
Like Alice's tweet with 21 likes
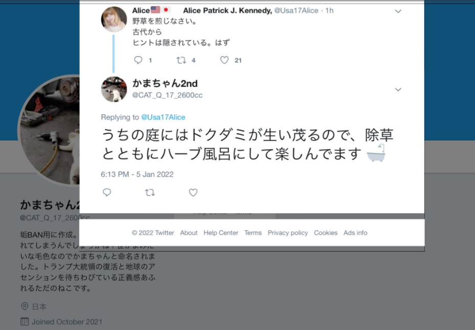pos(224,60)
